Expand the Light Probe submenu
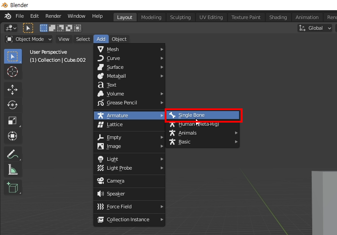The image size is (337, 235). pyautogui.click(x=130, y=168)
